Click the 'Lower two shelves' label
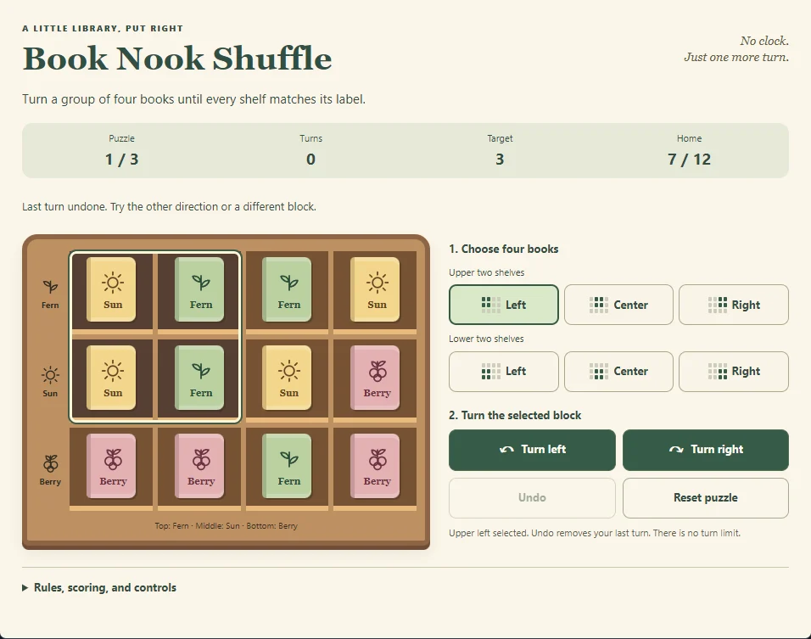Viewport: 811px width, 639px height. click(x=486, y=339)
